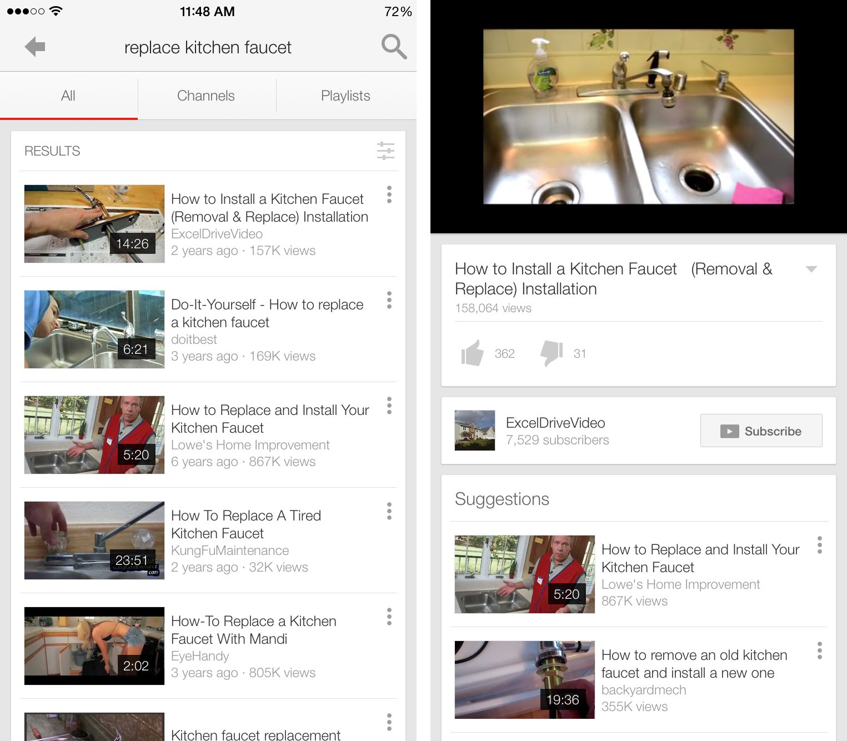Open the Kitchen faucet replacement result title
The height and width of the screenshot is (741, 847).
pos(255,734)
